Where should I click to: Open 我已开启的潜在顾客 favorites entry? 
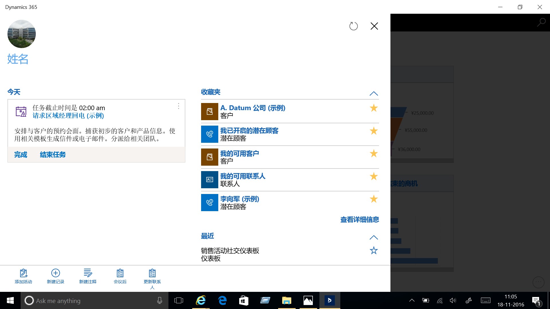point(249,131)
